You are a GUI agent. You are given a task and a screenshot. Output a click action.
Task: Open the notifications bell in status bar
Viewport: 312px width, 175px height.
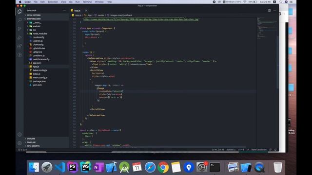click(x=275, y=150)
